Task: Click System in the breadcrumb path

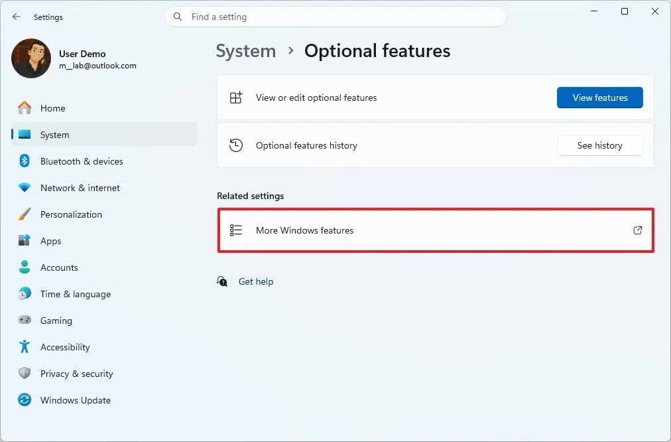Action: click(246, 50)
